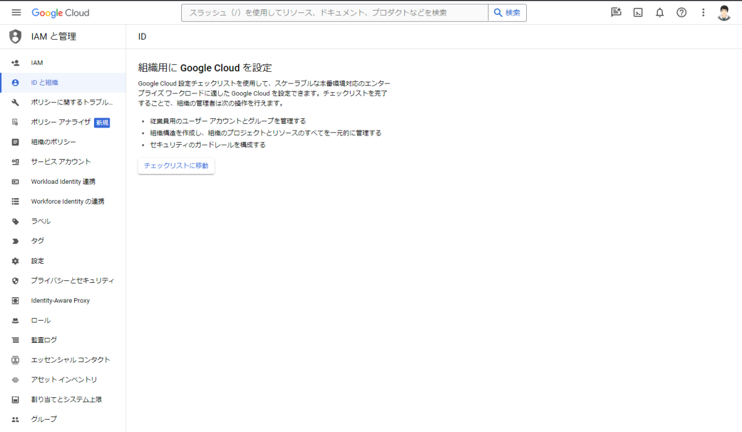Open 設定 sidebar entry
Viewport: 742px width, 432px height.
(x=62, y=261)
